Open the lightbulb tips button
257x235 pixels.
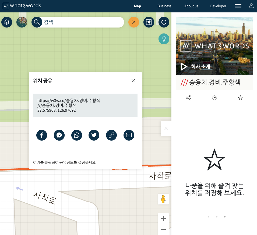164,39
